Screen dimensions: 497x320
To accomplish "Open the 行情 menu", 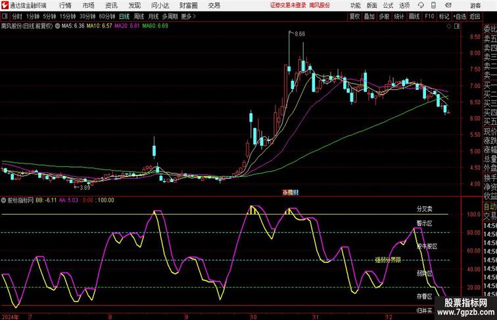I will pyautogui.click(x=65, y=5).
